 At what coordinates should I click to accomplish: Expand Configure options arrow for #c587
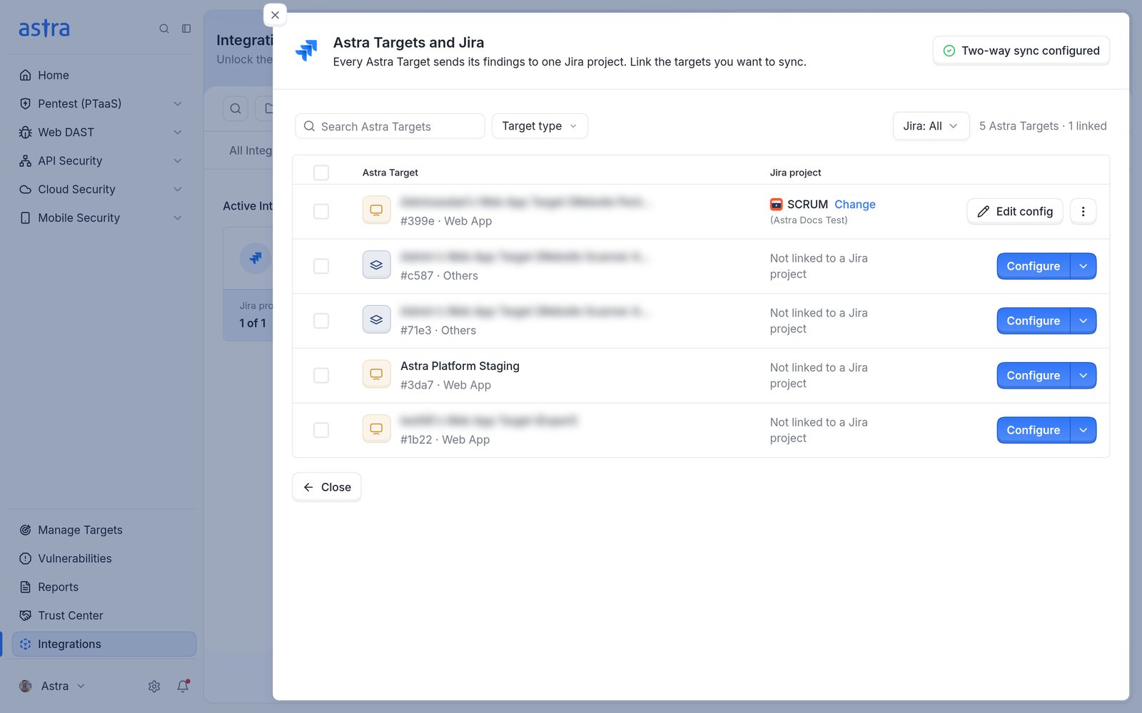pos(1083,266)
